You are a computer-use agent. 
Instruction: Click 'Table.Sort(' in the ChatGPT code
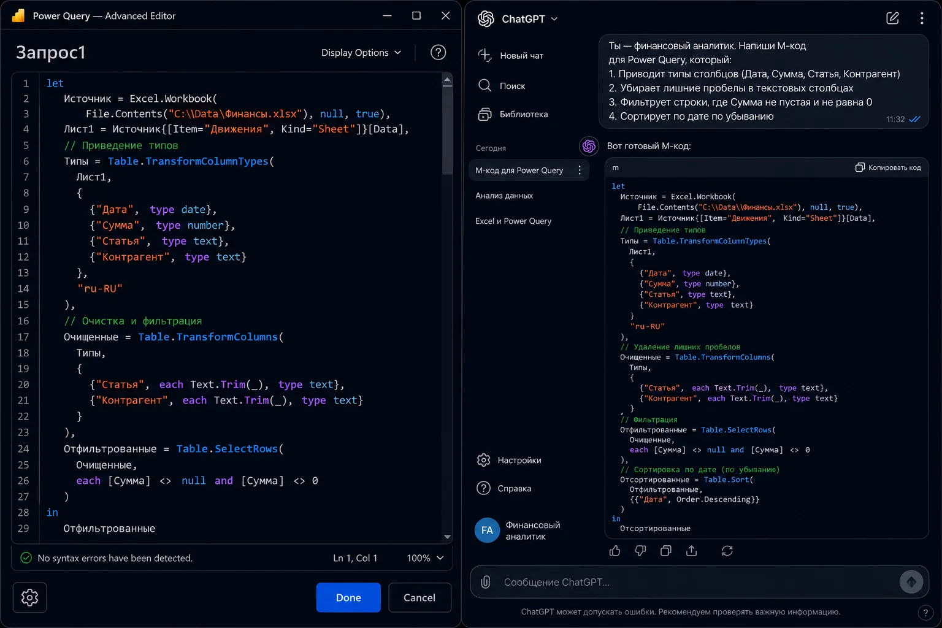pos(729,480)
